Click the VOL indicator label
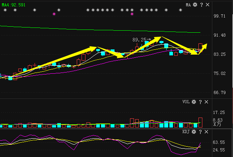Screen dimensions: 233x157 [186, 102]
